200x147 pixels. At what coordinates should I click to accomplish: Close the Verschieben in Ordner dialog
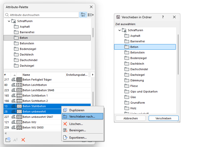point(174,17)
